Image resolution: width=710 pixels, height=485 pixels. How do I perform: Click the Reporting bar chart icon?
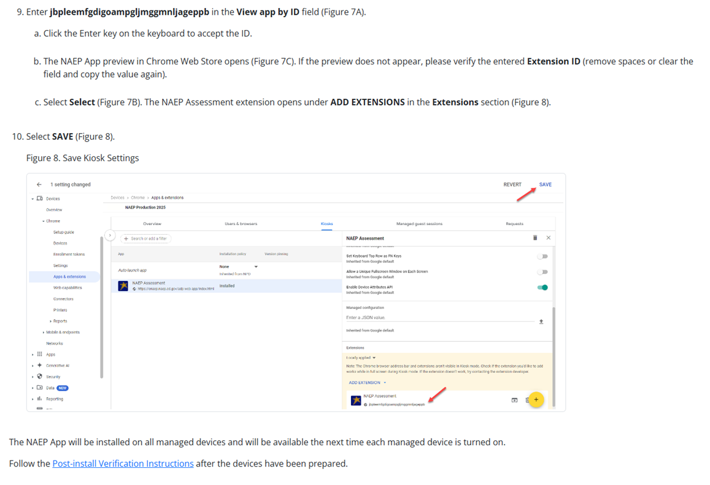pos(40,399)
